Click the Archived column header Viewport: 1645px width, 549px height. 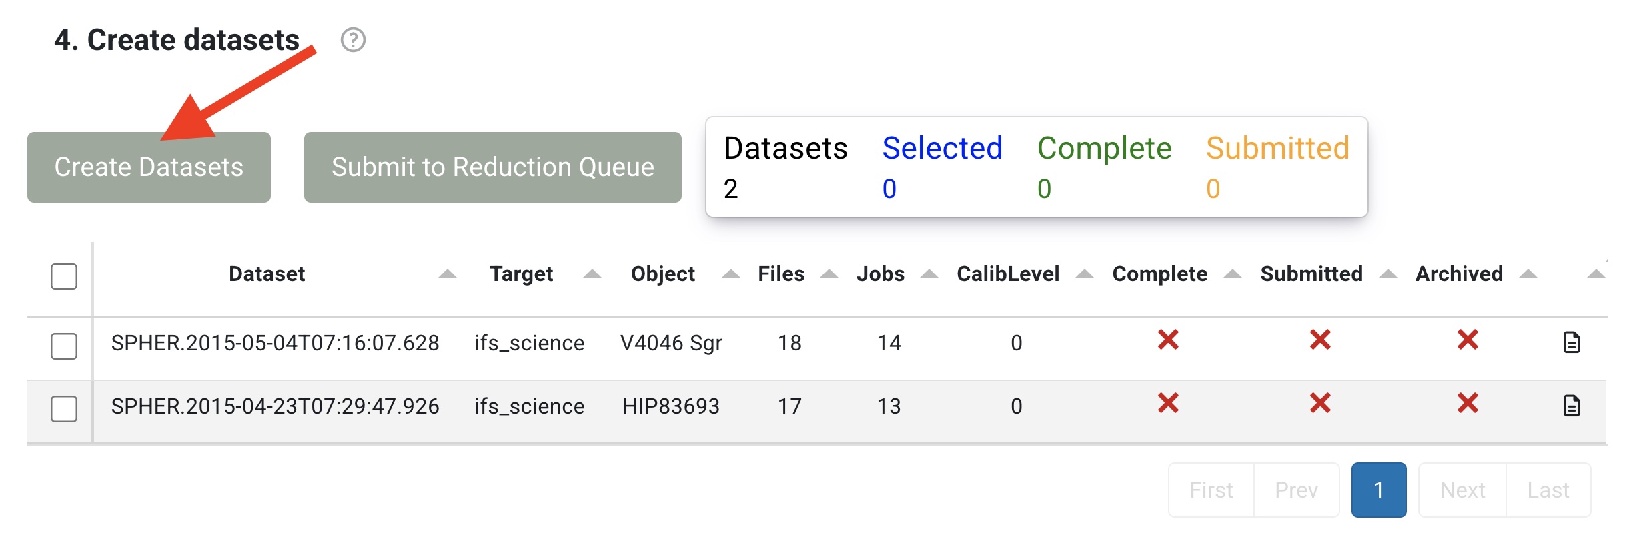click(x=1459, y=274)
